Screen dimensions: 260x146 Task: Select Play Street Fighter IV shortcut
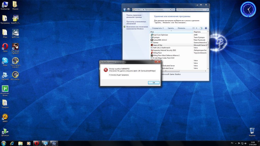pos(15,48)
